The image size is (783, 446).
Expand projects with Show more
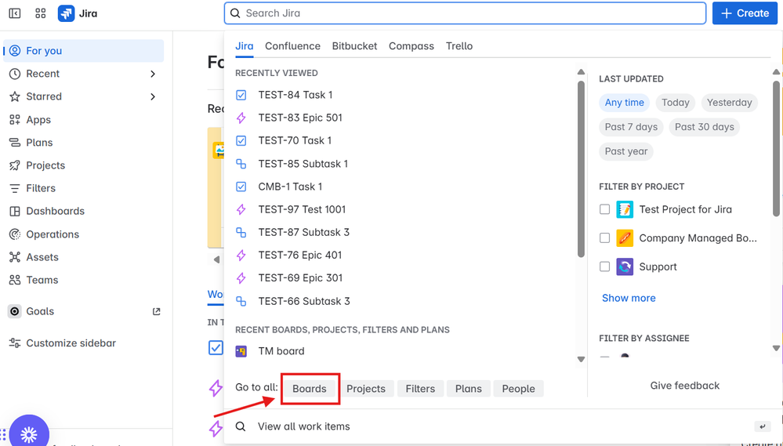tap(629, 298)
